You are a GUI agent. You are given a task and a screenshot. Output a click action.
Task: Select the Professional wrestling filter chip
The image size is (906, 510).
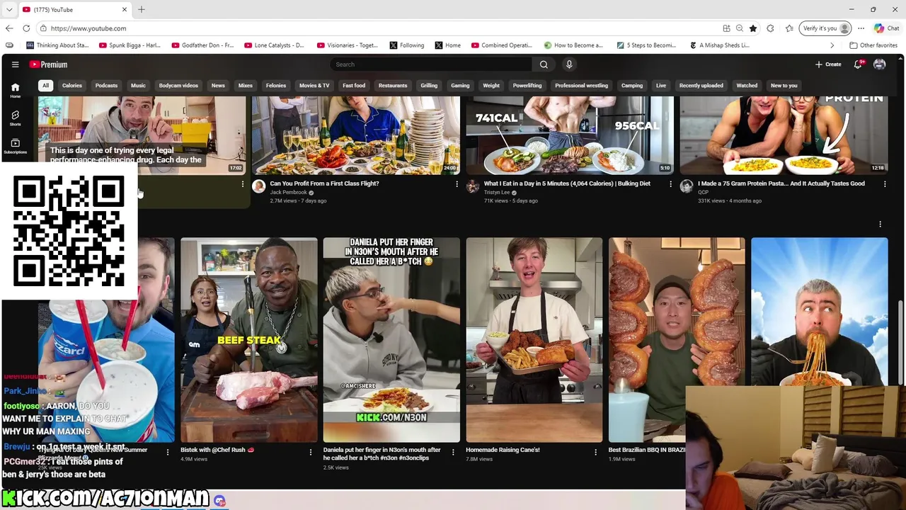click(x=581, y=86)
